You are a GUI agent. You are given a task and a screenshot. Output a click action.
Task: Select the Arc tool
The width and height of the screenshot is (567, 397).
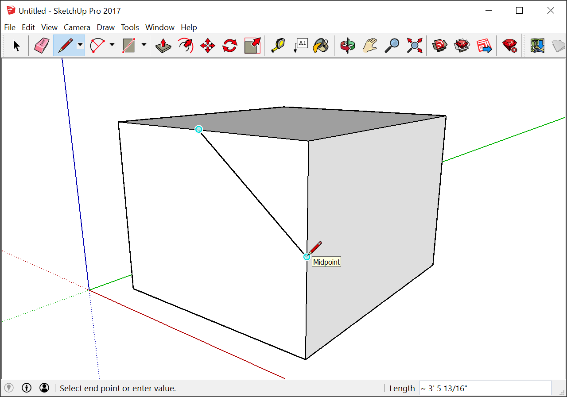(97, 45)
